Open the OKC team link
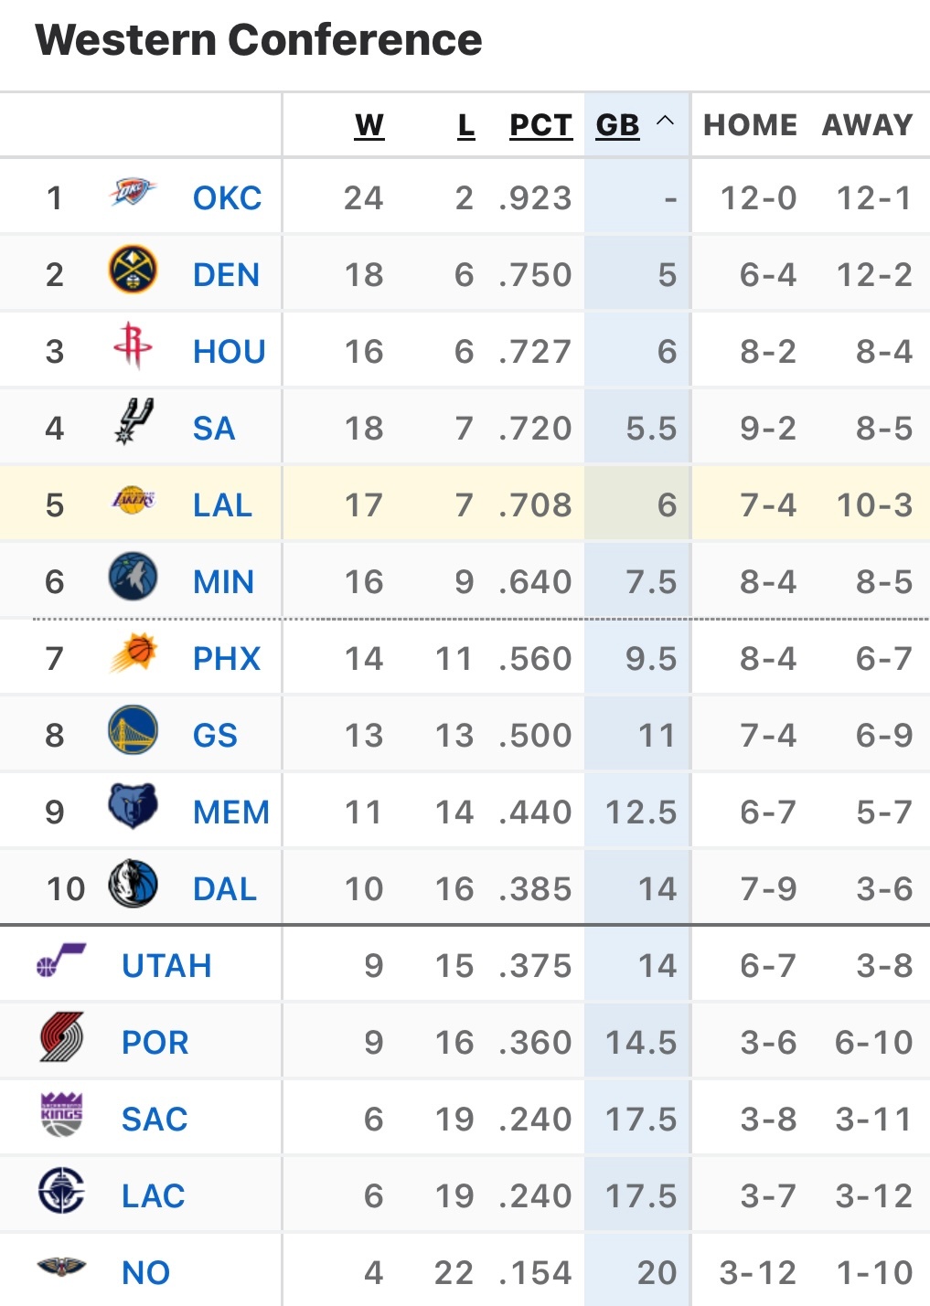 tap(227, 197)
